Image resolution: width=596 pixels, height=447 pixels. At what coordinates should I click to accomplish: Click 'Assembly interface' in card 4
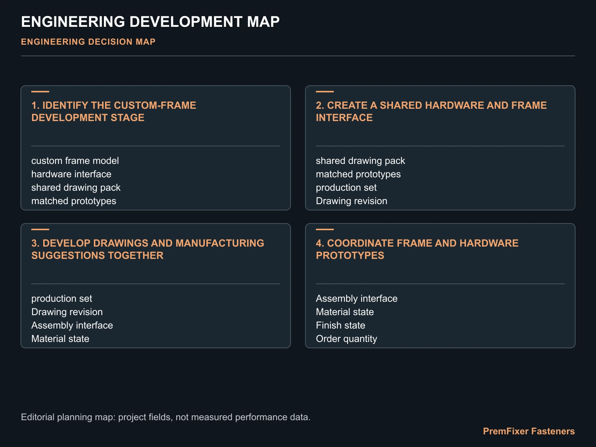coord(357,298)
